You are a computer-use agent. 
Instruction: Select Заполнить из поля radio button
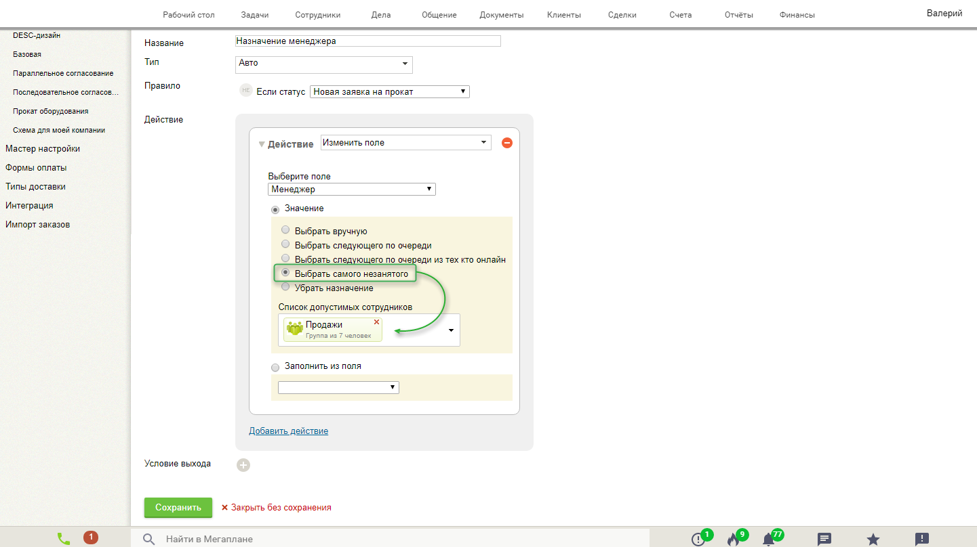pyautogui.click(x=275, y=367)
